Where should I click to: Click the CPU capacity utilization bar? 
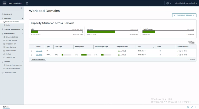pyautogui.click(x=57, y=32)
